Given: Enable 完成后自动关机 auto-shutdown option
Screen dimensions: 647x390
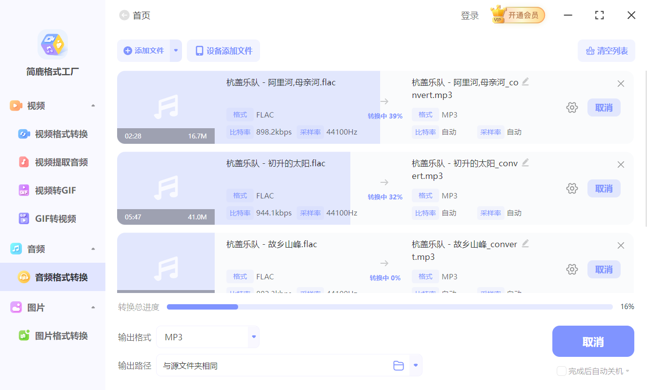Looking at the screenshot, I should (x=561, y=371).
